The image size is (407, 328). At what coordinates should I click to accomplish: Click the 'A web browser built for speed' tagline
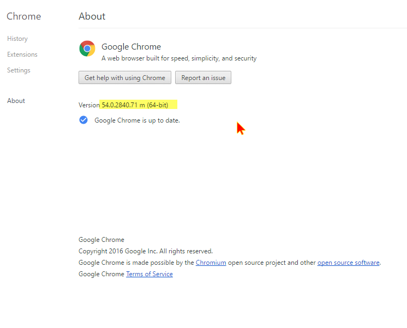(179, 58)
